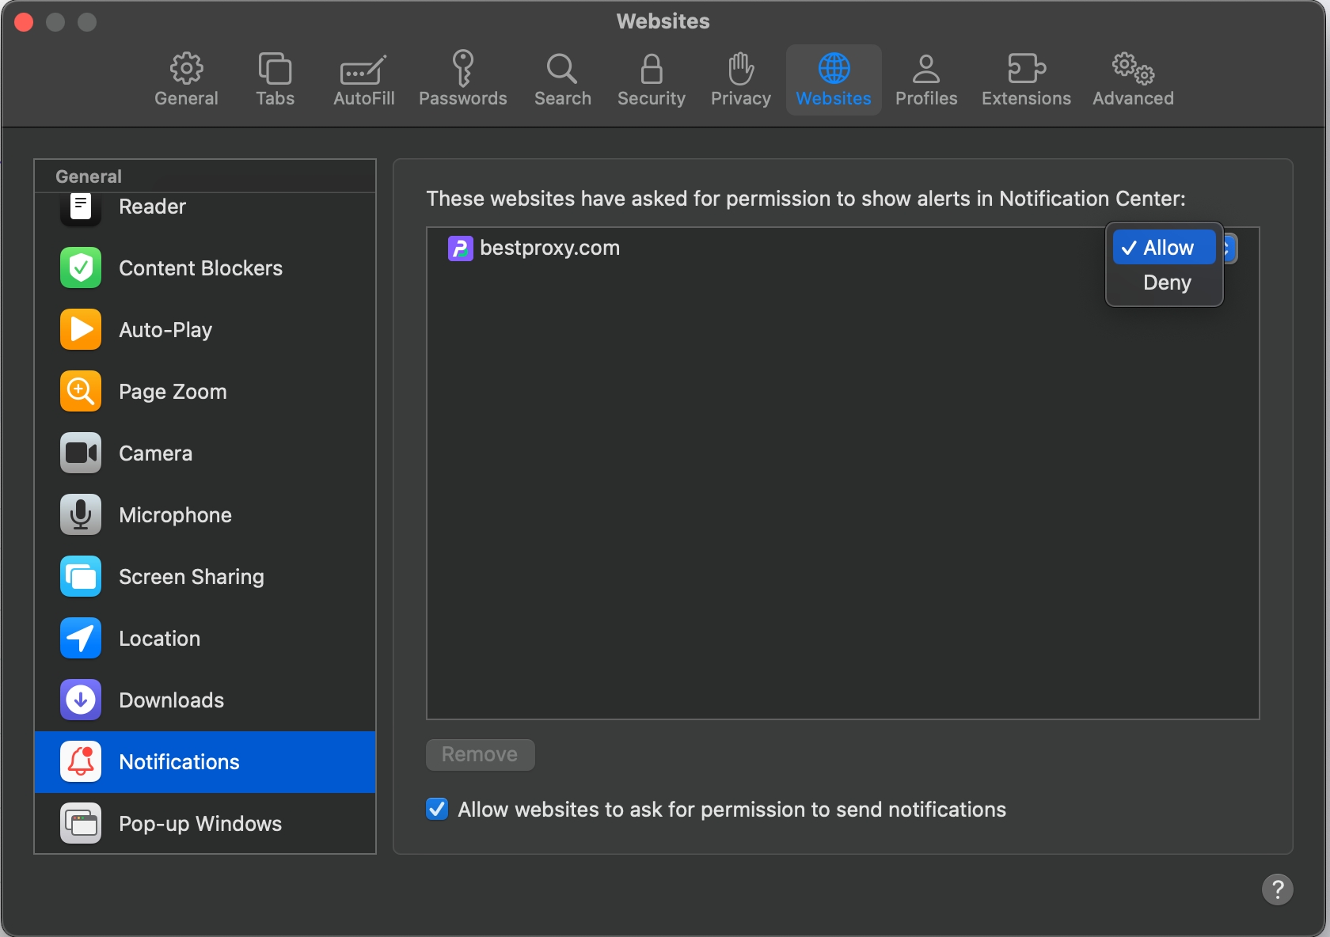This screenshot has height=937, width=1330.
Task: Close the Websites settings window
Action: (x=25, y=22)
